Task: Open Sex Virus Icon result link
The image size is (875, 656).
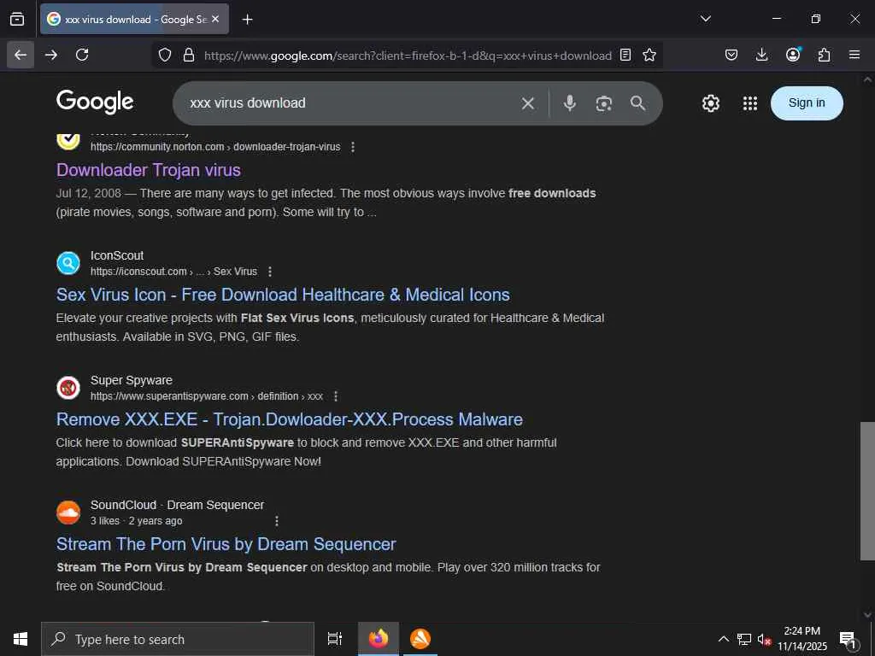Action: pyautogui.click(x=283, y=295)
